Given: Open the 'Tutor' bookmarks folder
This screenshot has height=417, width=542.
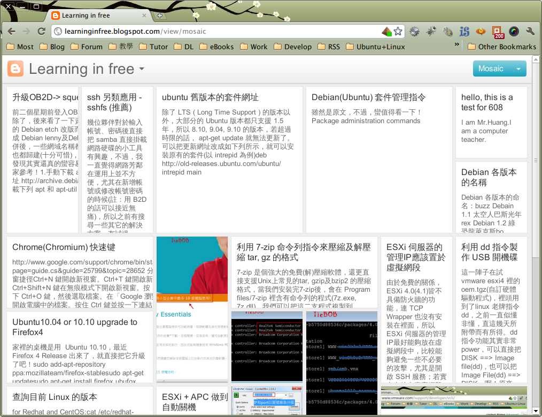Looking at the screenshot, I should [154, 47].
